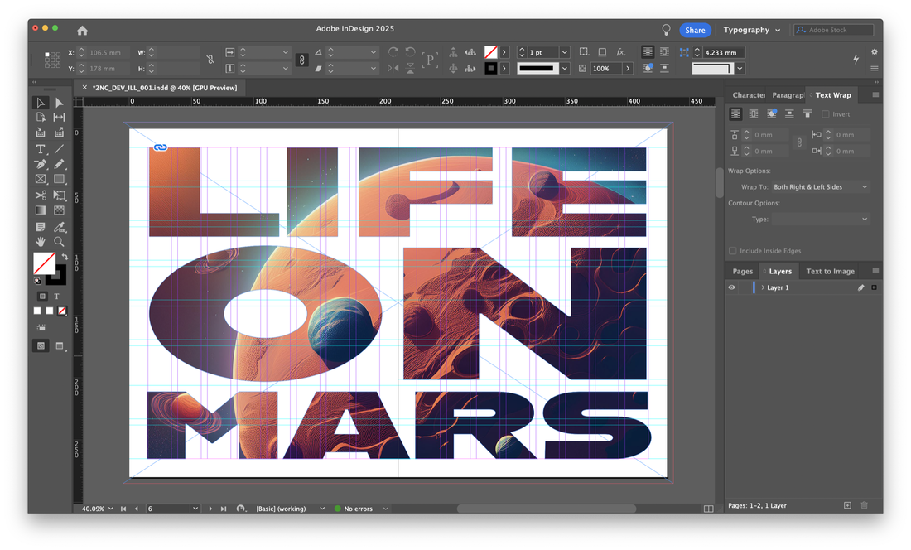This screenshot has height=550, width=911.
Task: Select the Zoom tool
Action: click(x=60, y=242)
